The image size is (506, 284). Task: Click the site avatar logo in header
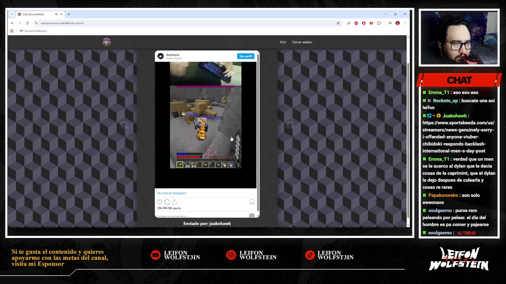tap(106, 42)
